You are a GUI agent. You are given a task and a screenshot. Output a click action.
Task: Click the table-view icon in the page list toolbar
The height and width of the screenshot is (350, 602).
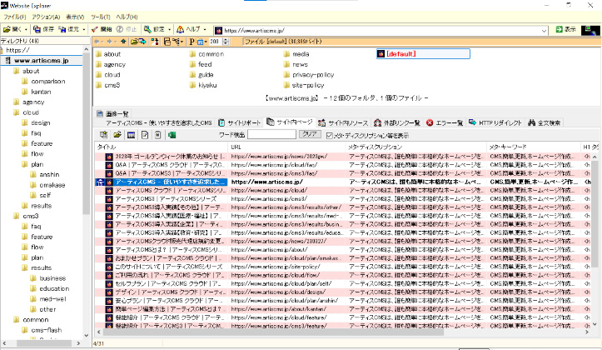click(131, 135)
